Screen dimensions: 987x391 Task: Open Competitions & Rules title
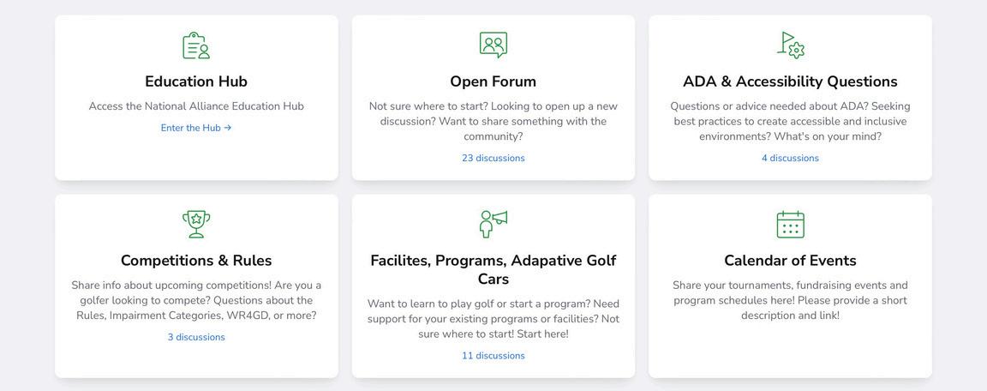pyautogui.click(x=196, y=261)
